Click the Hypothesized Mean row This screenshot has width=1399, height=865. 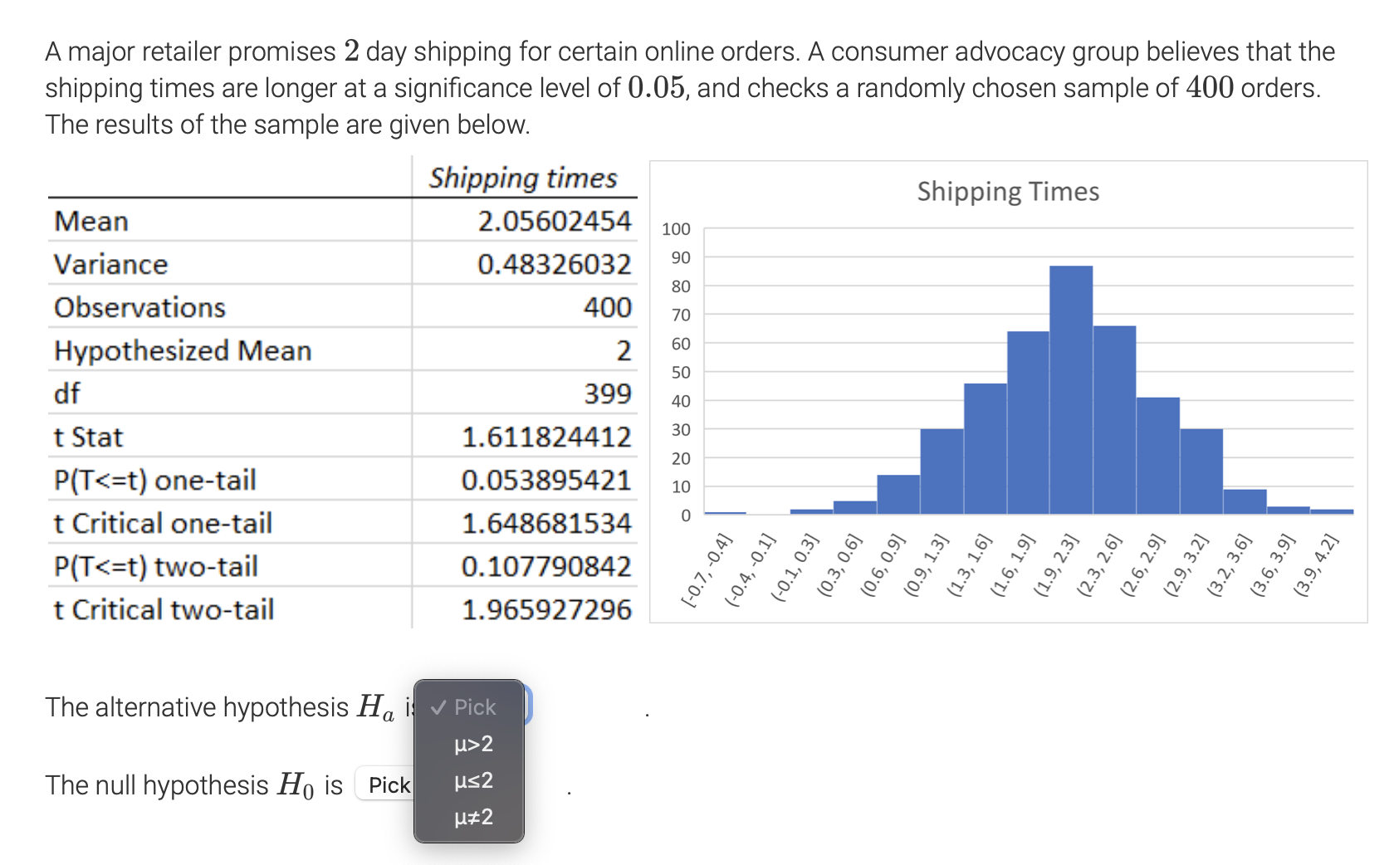pos(332,350)
